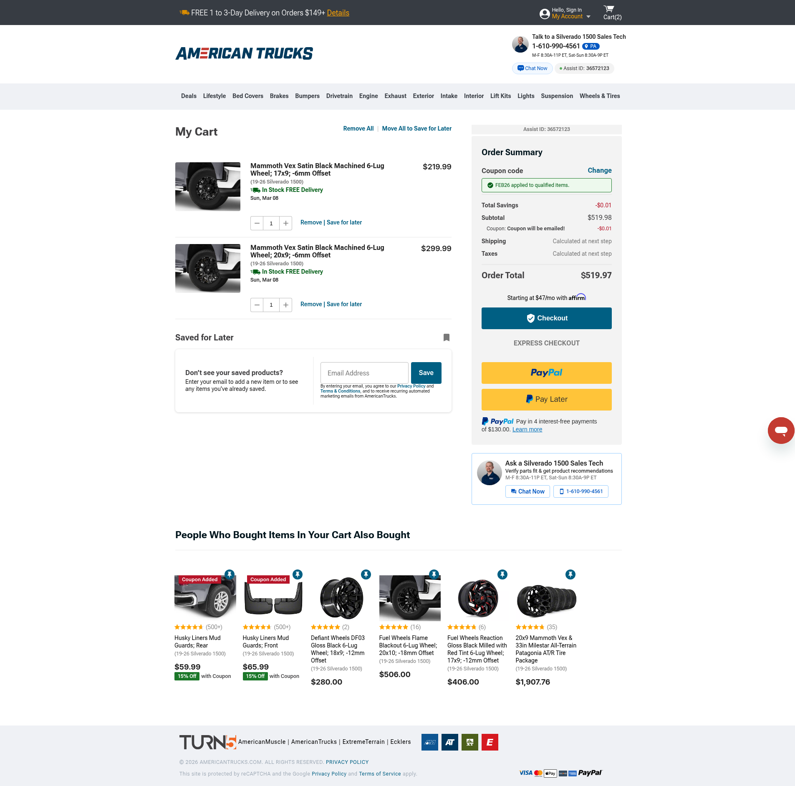Click the red Ecklers brand icon
795x786 pixels.
tap(490, 742)
